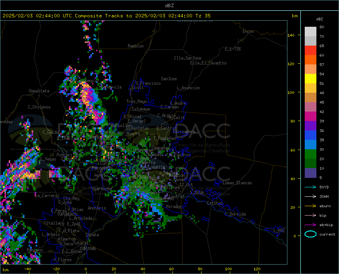Click the 'Tz 35' text in header

point(203,16)
